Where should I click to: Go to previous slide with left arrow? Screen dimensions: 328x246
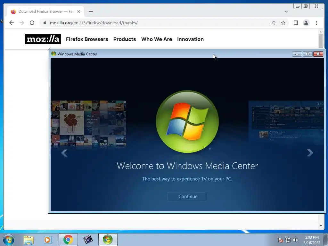64,153
